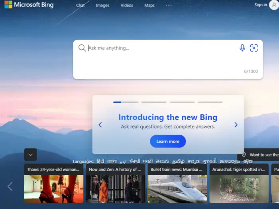This screenshot has height=209, width=279.
Task: Click the location pin icon
Action: point(244,154)
